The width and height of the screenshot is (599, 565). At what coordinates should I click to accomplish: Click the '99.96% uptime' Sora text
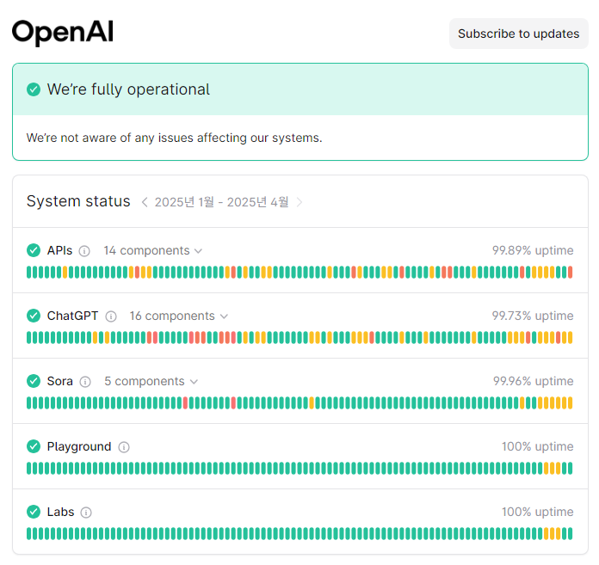click(x=533, y=381)
